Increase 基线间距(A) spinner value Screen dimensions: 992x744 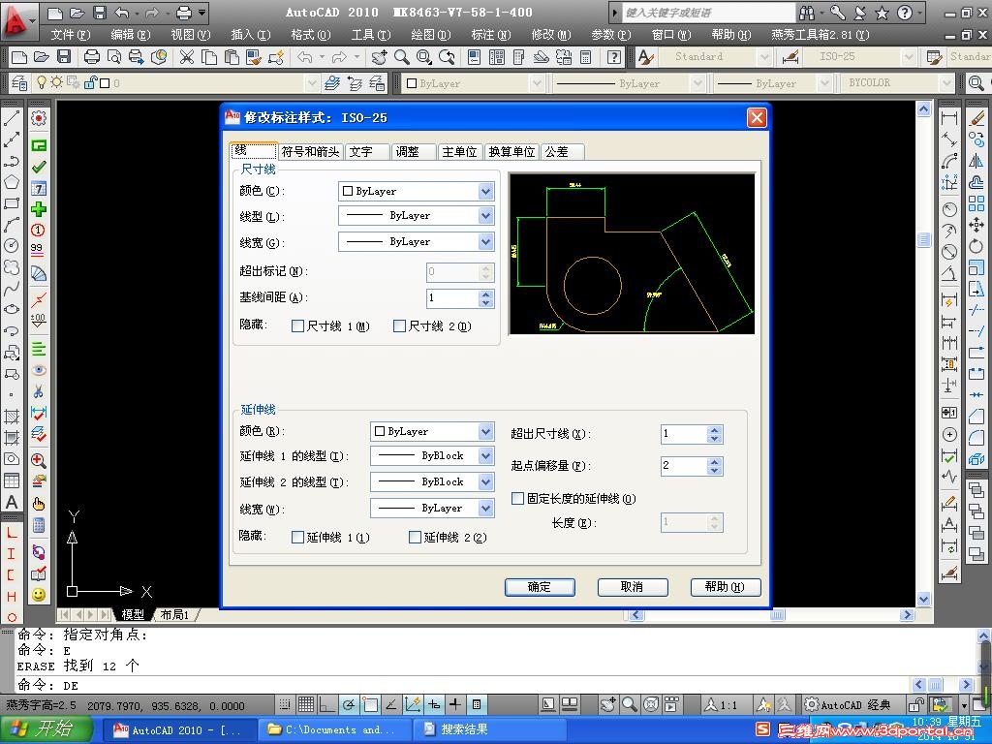pos(486,294)
